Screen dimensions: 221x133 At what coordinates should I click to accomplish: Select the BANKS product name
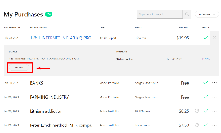[37, 83]
